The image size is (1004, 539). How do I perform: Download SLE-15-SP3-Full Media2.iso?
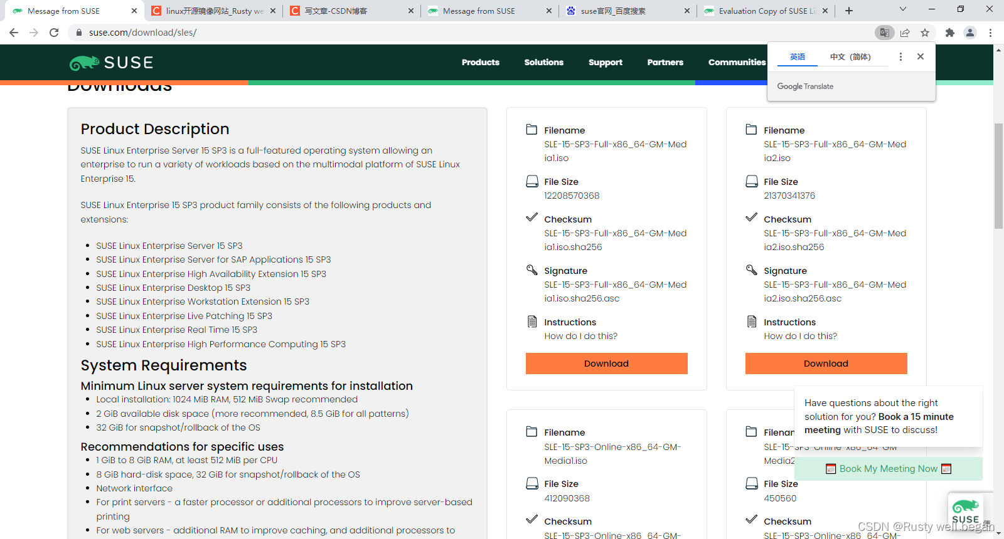[x=826, y=364]
